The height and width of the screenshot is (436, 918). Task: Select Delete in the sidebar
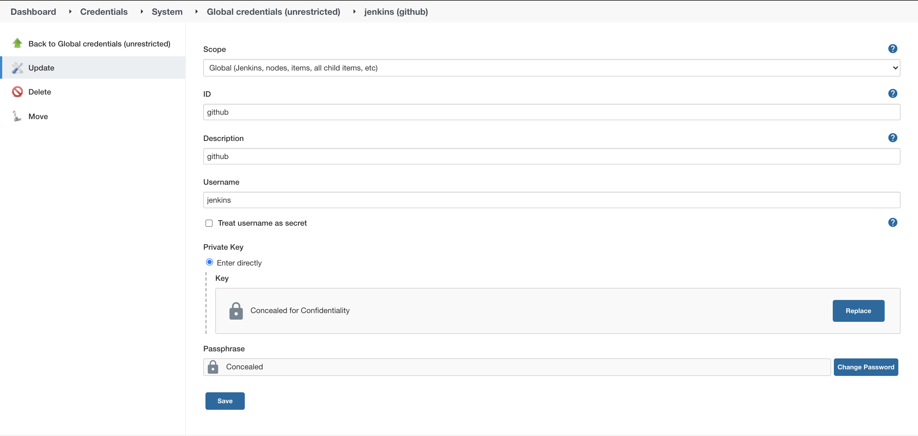click(x=40, y=92)
